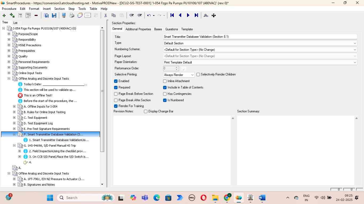The height and width of the screenshot is (204, 364).
Task: Click the green plus Add icon
Action: [4, 15]
